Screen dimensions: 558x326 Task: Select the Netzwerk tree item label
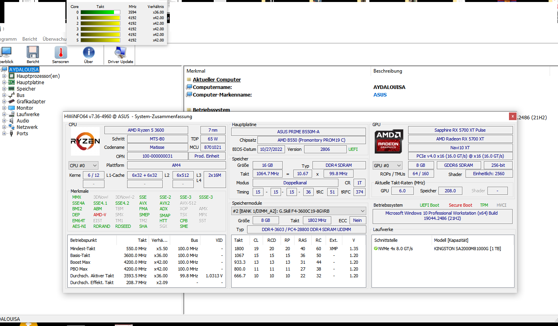coord(27,127)
